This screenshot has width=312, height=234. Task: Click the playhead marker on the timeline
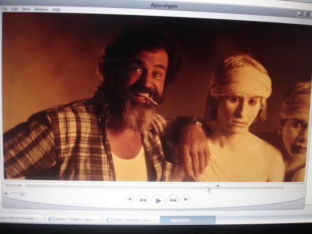[218, 186]
